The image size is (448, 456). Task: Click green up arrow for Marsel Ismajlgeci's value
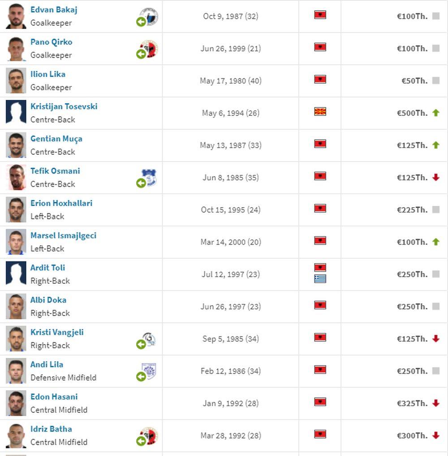point(436,242)
